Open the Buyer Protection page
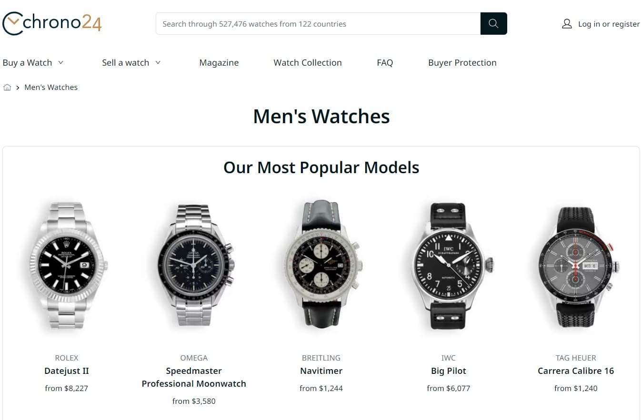Screen dimensions: 642x420 coord(462,63)
